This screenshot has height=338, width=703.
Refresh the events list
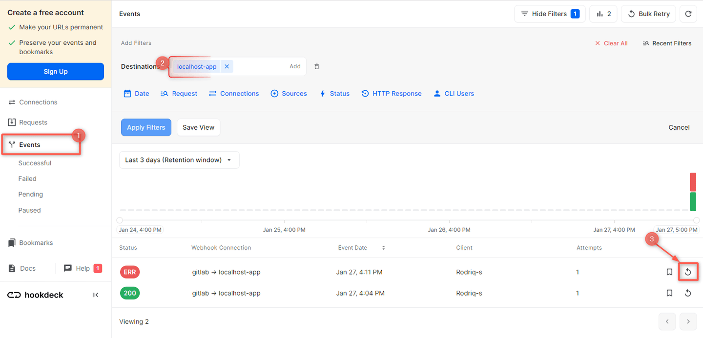tap(688, 14)
